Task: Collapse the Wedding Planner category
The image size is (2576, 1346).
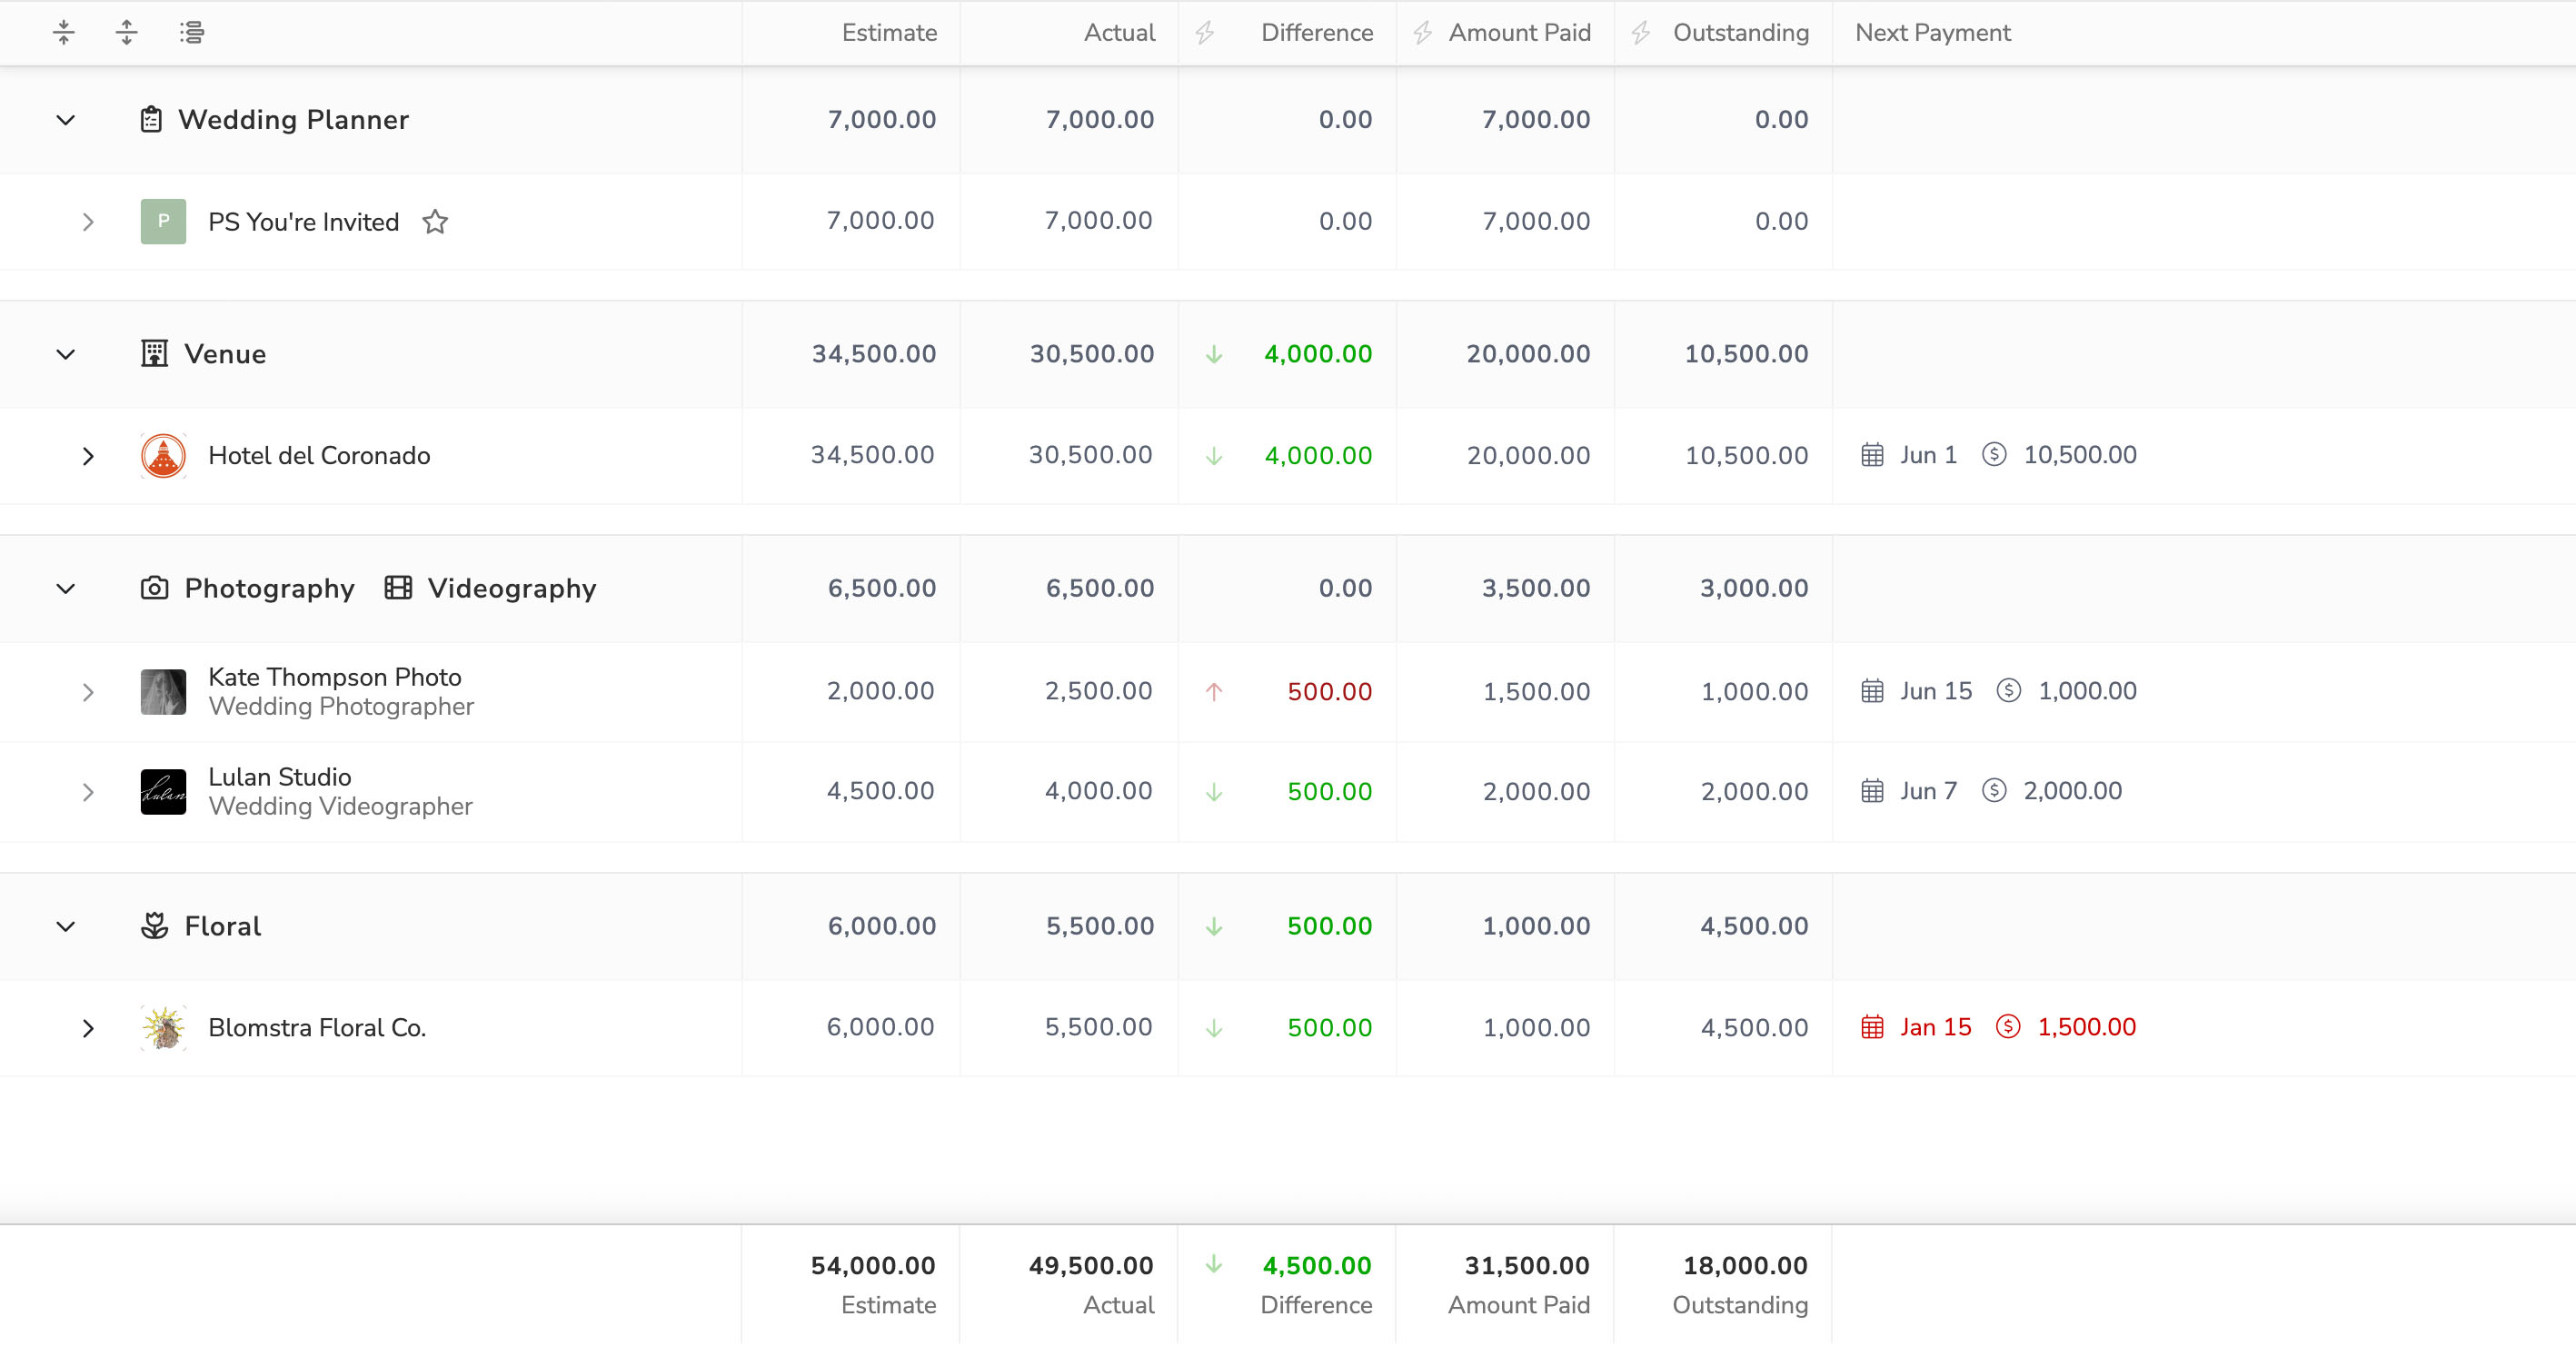Action: click(66, 120)
